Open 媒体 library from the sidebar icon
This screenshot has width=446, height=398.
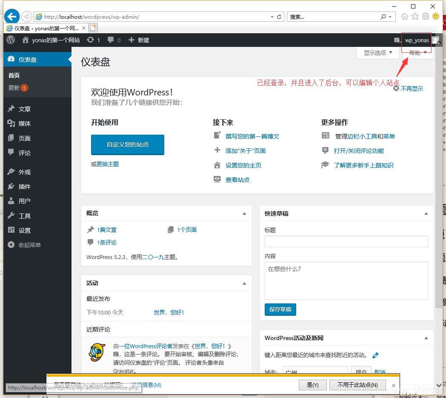click(11, 124)
